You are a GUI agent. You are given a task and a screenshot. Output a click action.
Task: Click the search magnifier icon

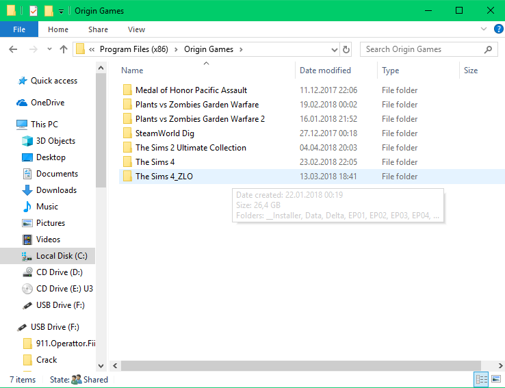[488, 49]
